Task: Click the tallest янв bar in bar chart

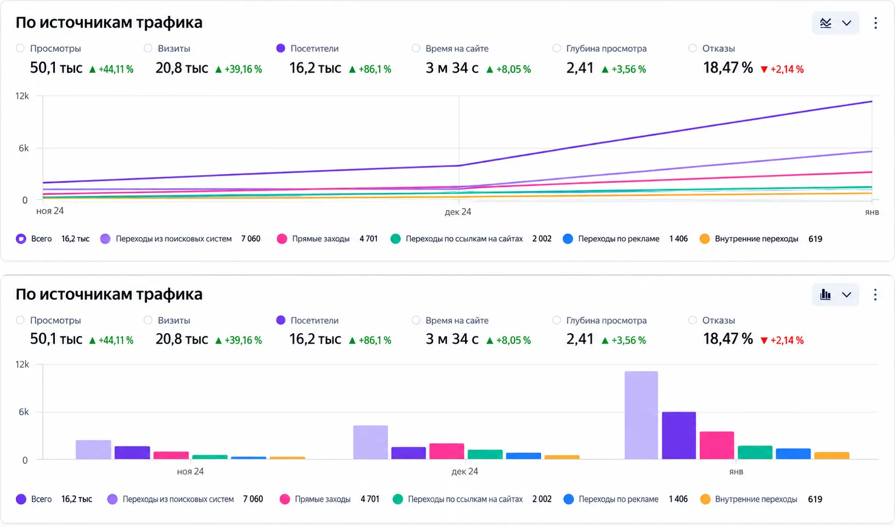Action: click(x=641, y=415)
